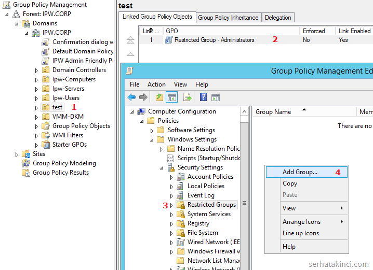373x270 pixels.
Task: Open Help via blue question mark icon
Action: 203,97
